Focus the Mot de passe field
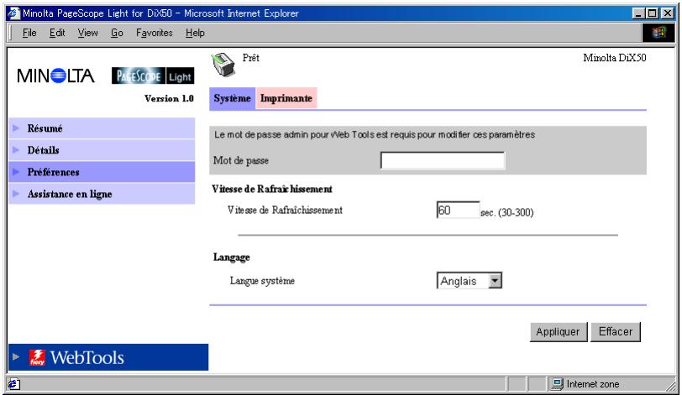 pos(443,160)
